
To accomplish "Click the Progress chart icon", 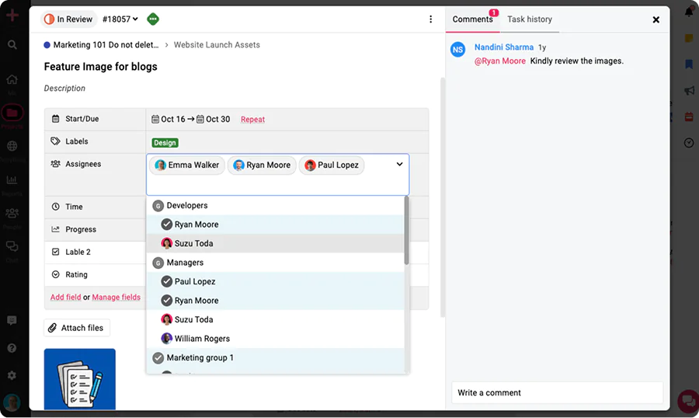I will (x=55, y=229).
